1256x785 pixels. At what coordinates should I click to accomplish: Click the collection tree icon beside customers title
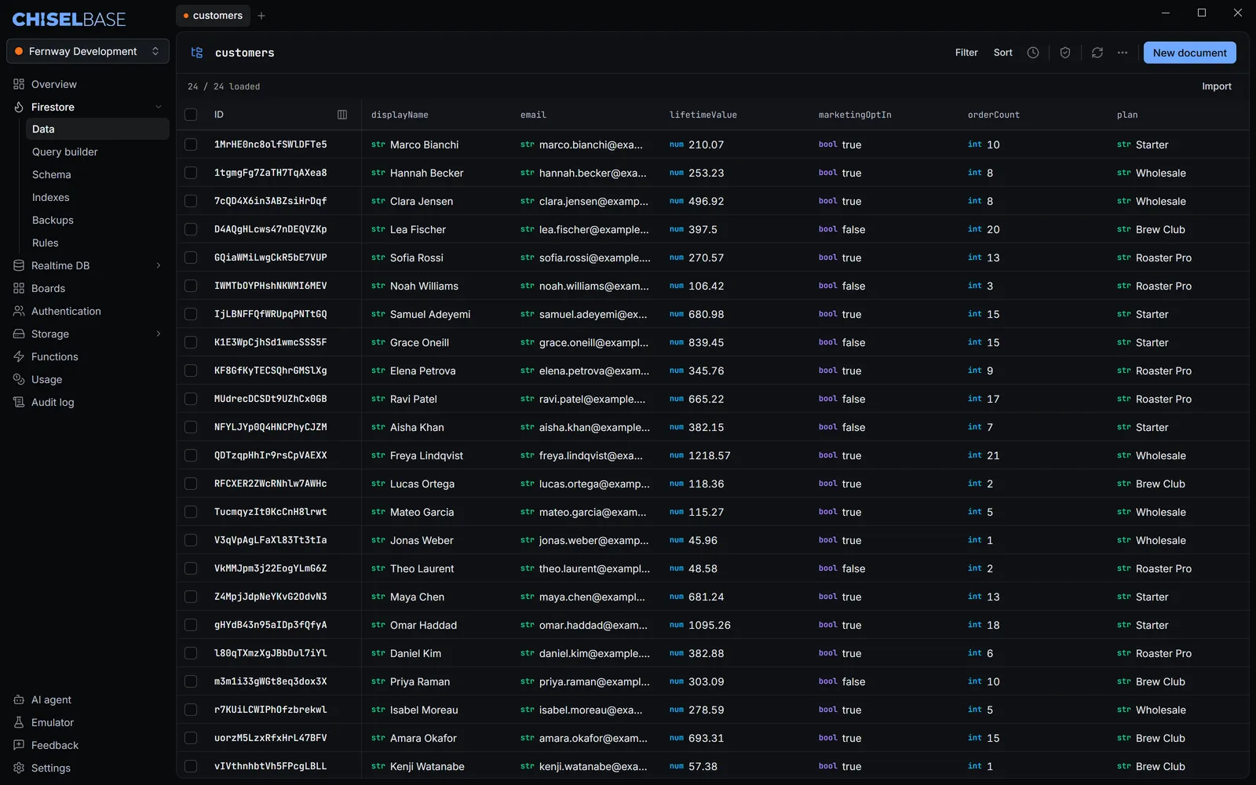point(197,53)
